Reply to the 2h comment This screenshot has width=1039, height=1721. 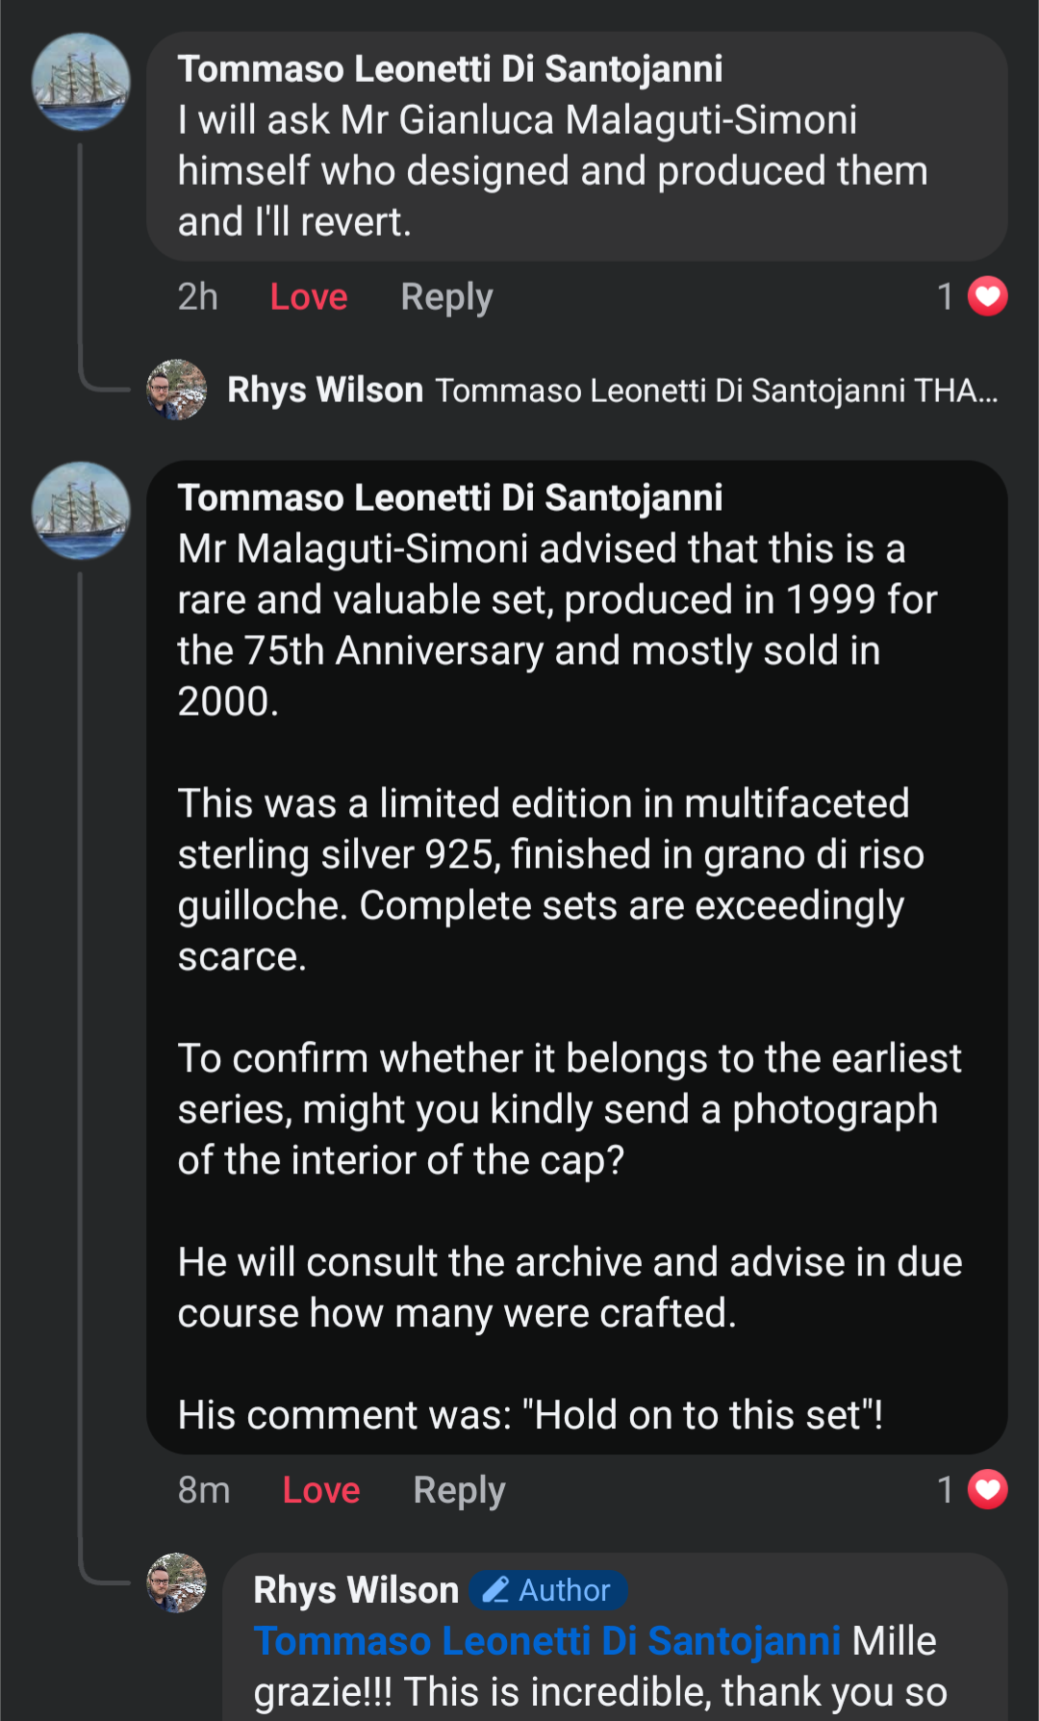(x=446, y=297)
